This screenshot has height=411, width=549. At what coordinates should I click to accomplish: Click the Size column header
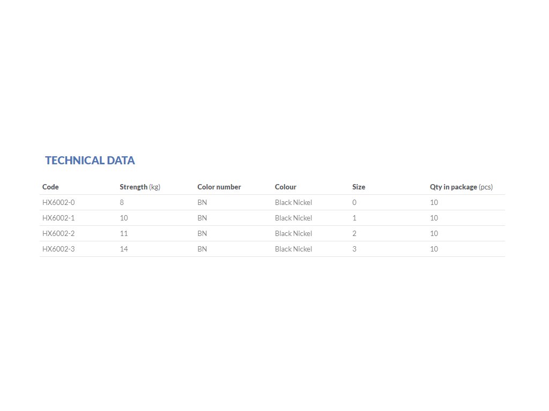point(359,187)
